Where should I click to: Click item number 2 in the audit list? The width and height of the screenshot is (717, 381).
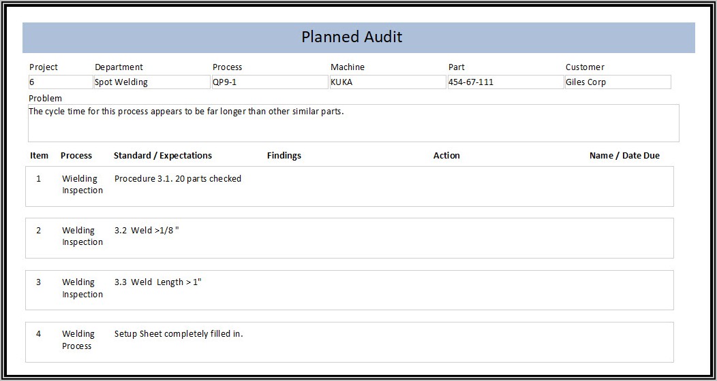(x=38, y=231)
